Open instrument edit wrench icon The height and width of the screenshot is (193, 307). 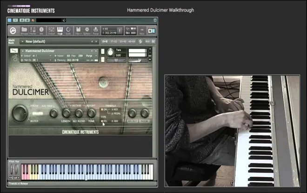coord(14,51)
